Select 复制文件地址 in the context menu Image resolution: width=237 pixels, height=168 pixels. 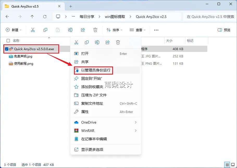[x=106, y=103]
